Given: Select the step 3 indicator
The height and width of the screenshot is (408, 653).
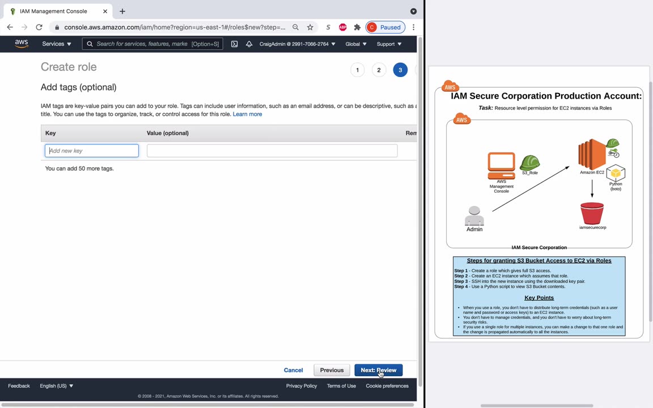Looking at the screenshot, I should pos(400,70).
